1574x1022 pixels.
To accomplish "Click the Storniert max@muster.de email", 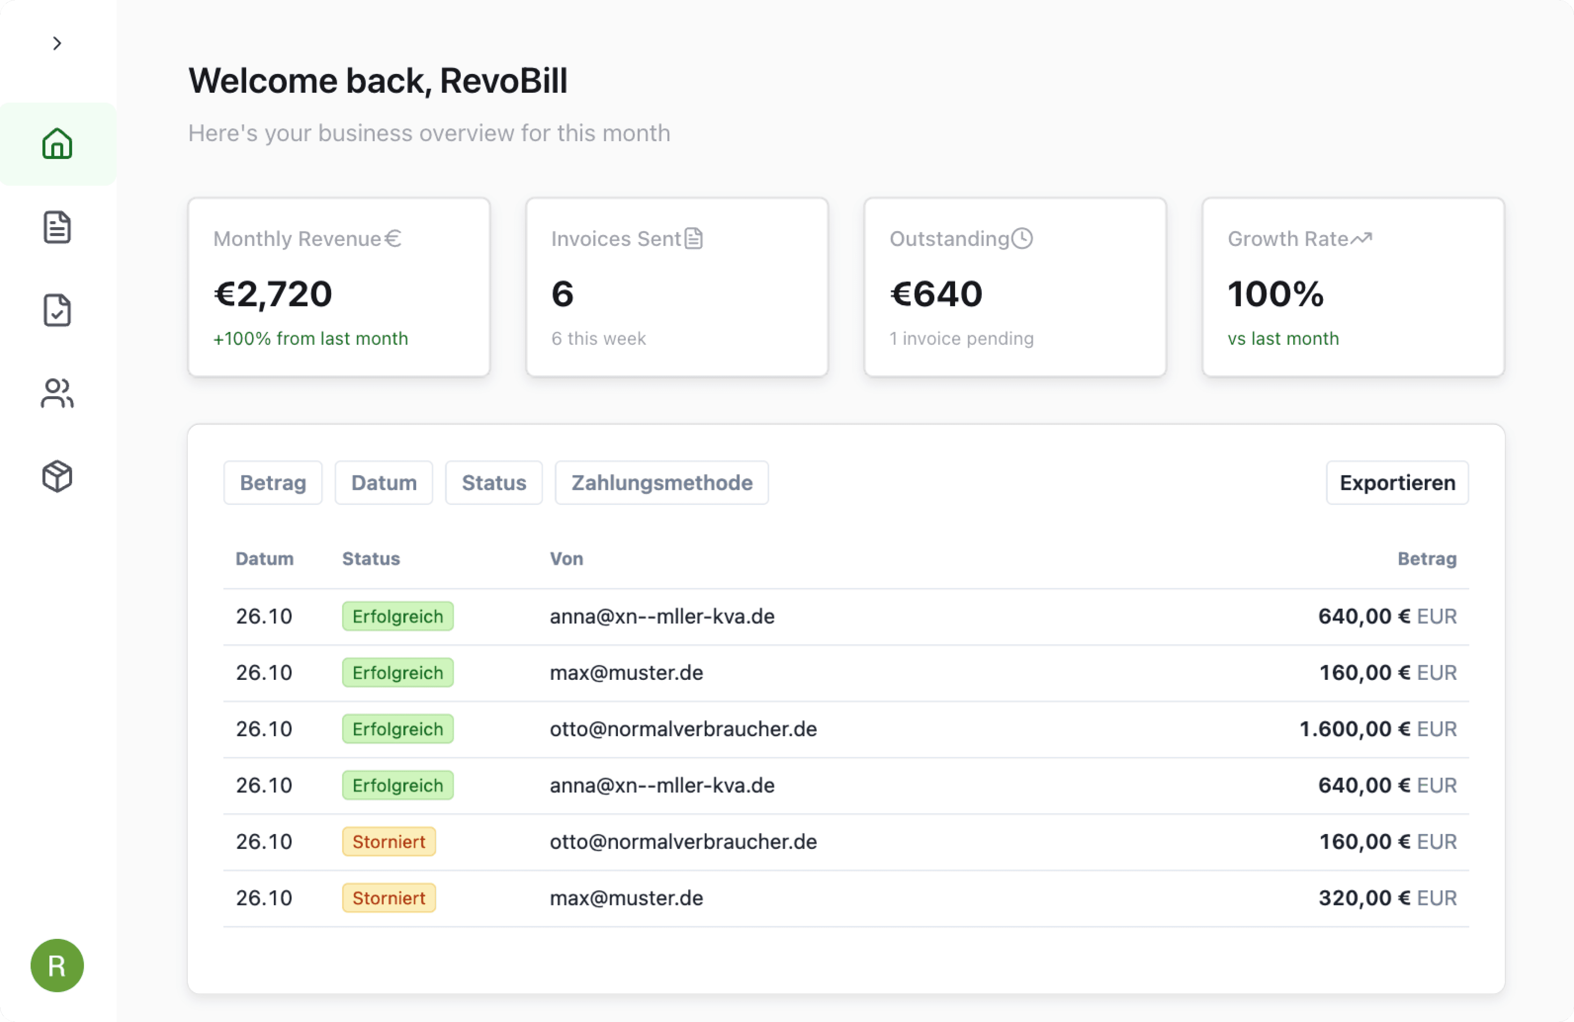I will pyautogui.click(x=626, y=898).
